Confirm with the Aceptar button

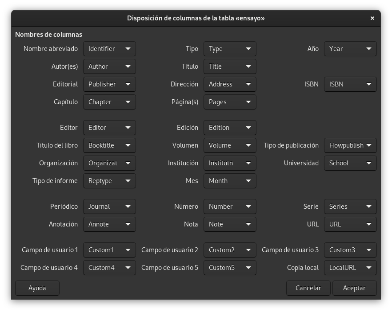pyautogui.click(x=354, y=288)
